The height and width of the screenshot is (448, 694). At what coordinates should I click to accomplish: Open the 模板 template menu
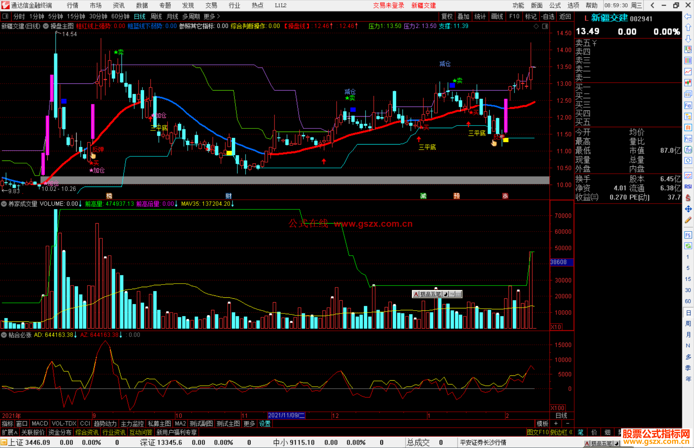click(542, 424)
